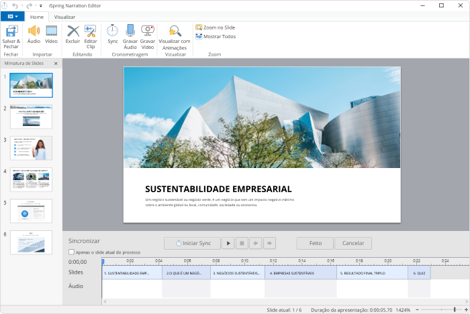Adjust the timeline zoom slider
The height and width of the screenshot is (314, 470).
[455, 310]
